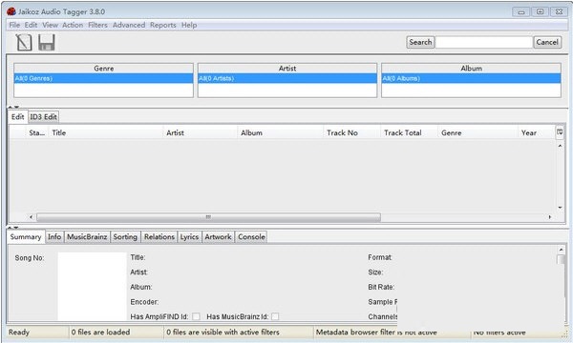Open the Artwork tab
The width and height of the screenshot is (573, 343).
pos(218,237)
